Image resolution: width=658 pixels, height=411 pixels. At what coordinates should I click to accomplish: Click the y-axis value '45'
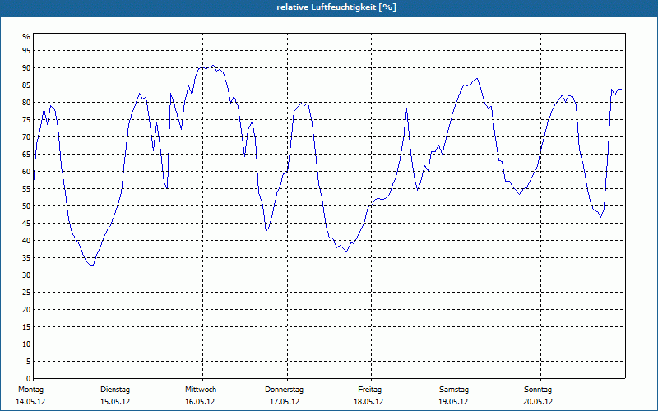point(26,223)
